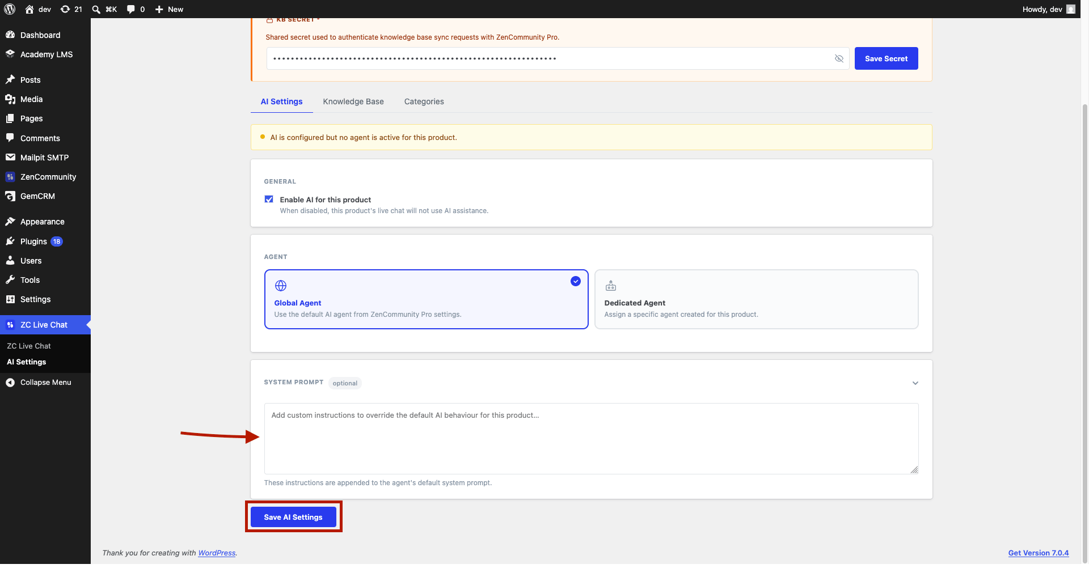The image size is (1089, 577).
Task: Click the Media icon in sidebar
Action: [x=10, y=99]
